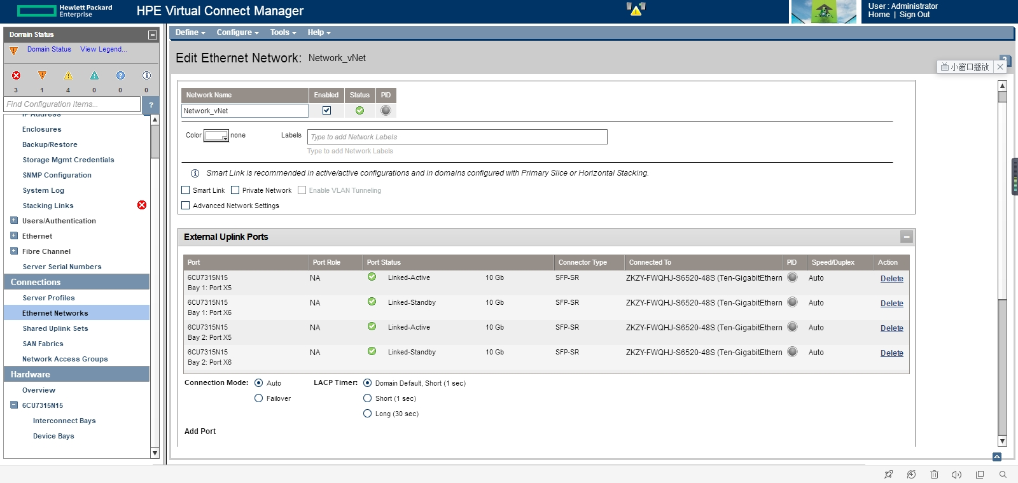Image resolution: width=1018 pixels, height=483 pixels.
Task: Open Server Profiles in the Connections section
Action: click(x=48, y=298)
